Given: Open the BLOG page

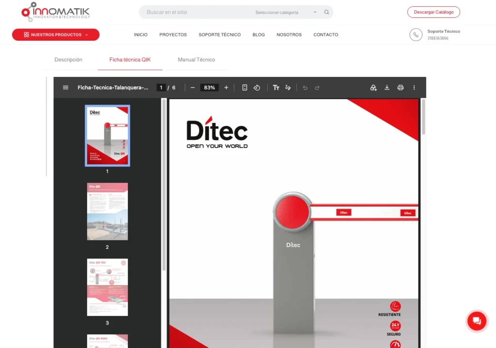Looking at the screenshot, I should pyautogui.click(x=259, y=35).
